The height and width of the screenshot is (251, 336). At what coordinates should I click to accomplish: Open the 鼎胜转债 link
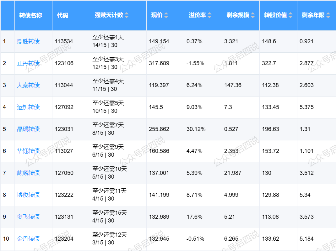click(28, 41)
